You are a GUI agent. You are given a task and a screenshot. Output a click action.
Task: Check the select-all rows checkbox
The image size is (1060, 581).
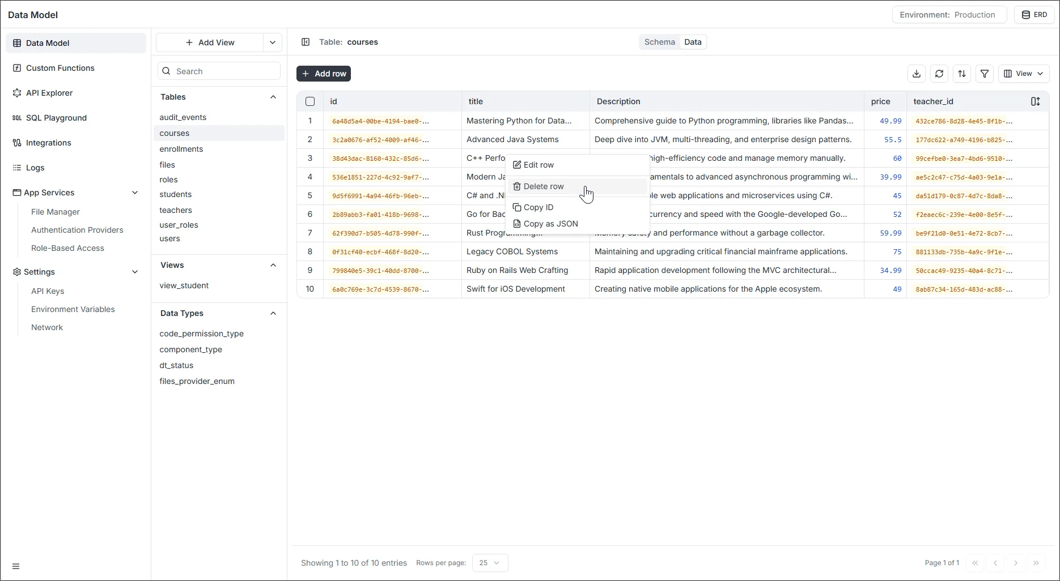[310, 101]
